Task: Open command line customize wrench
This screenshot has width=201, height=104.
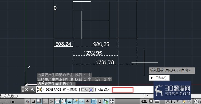Action: 33,90
